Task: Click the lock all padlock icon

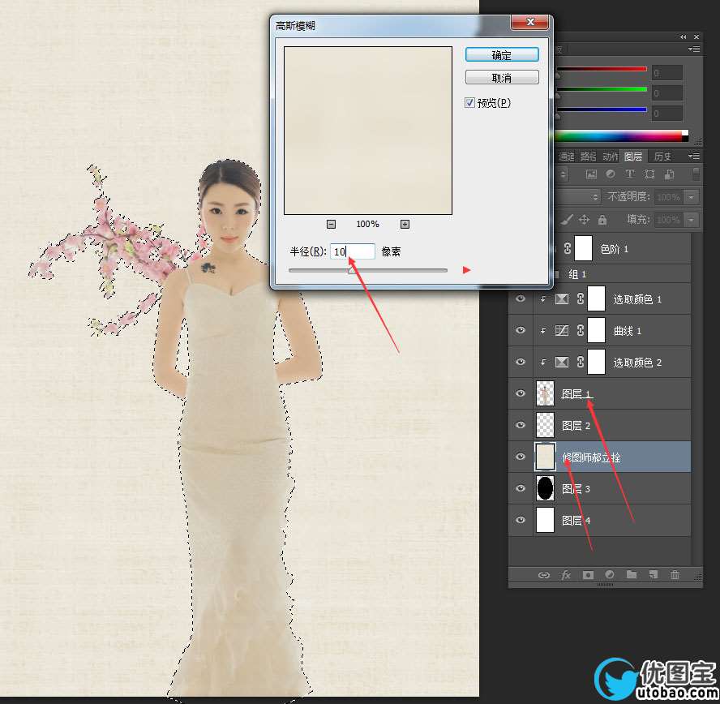Action: pyautogui.click(x=602, y=220)
